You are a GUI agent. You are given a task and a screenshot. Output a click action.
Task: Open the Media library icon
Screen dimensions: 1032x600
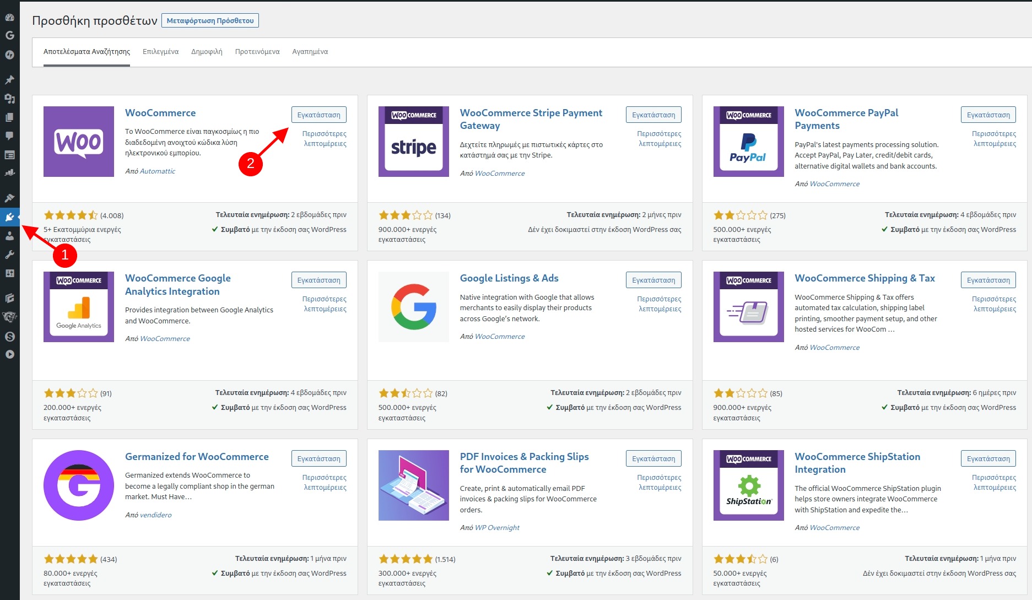click(x=10, y=99)
